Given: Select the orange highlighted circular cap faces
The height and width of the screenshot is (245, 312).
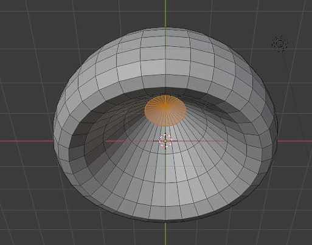Looking at the screenshot, I should (x=165, y=111).
